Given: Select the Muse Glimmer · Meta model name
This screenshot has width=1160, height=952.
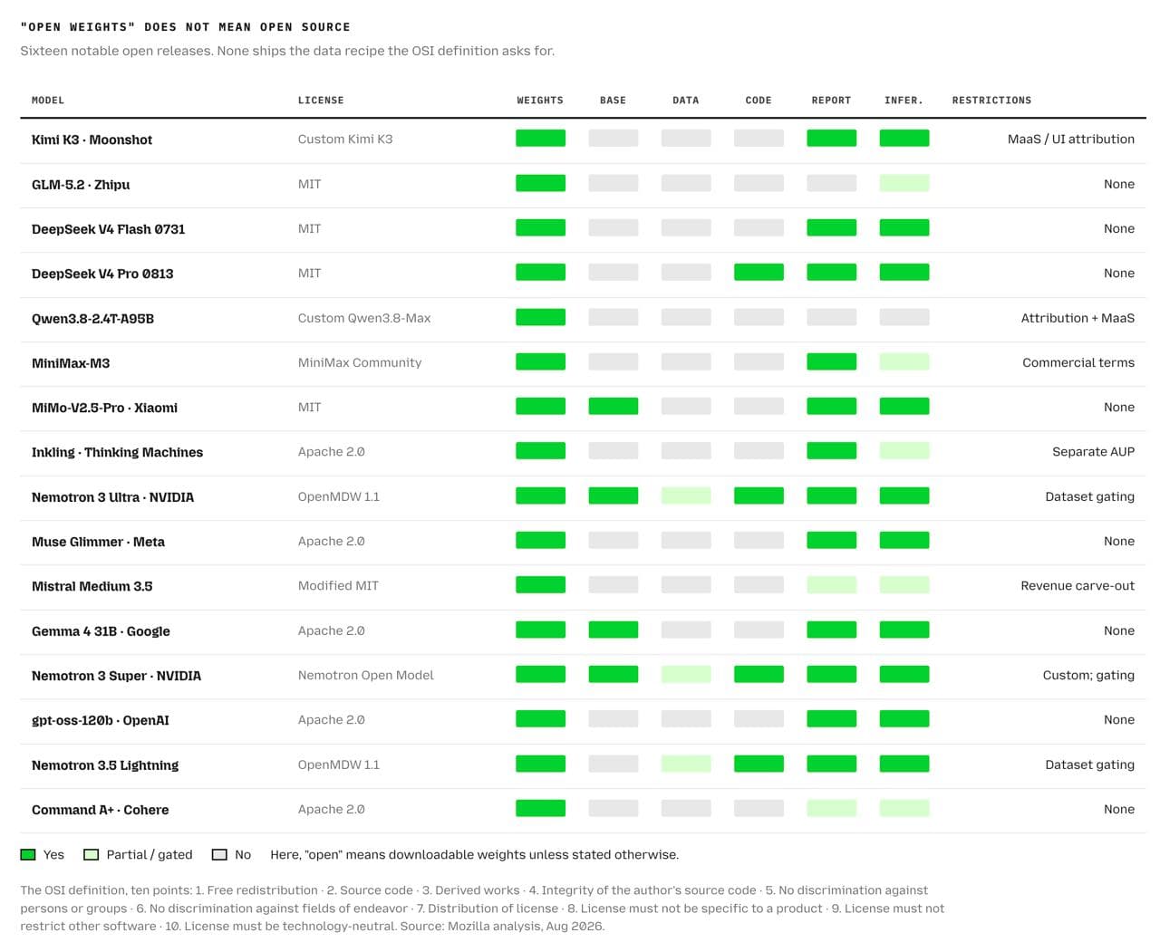Looking at the screenshot, I should coord(98,542).
